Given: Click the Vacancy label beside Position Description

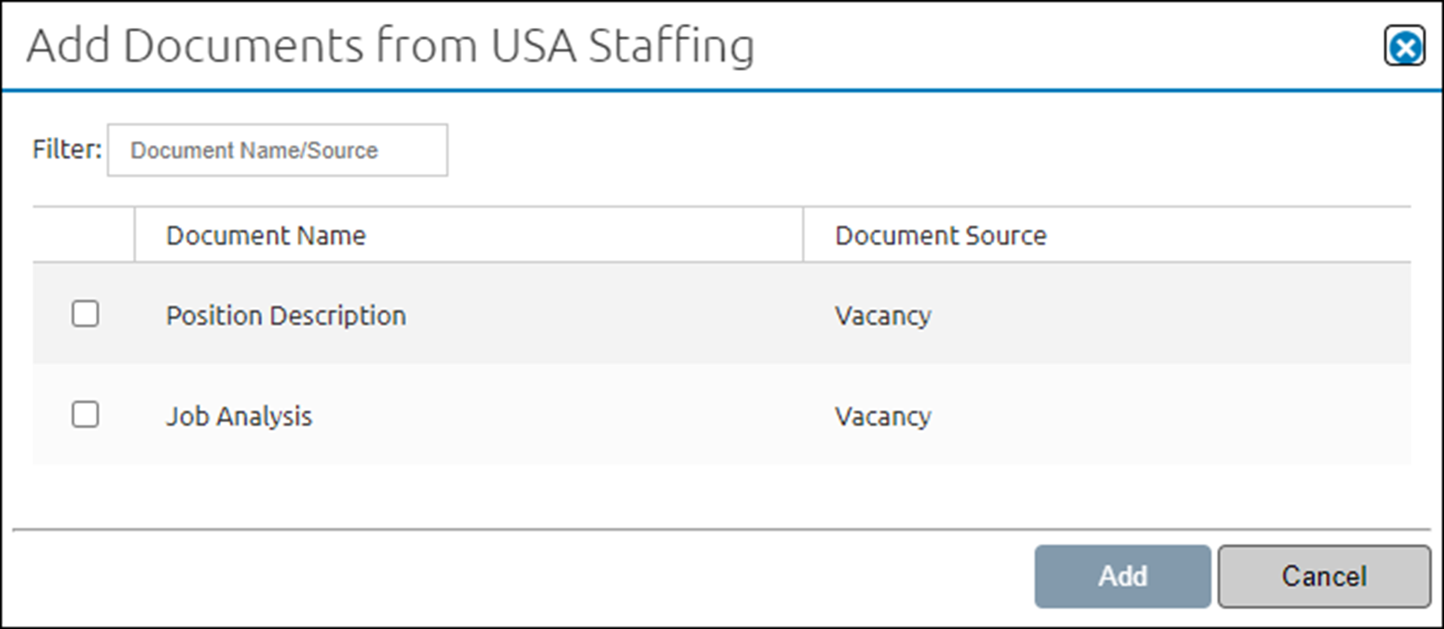Looking at the screenshot, I should pos(883,314).
